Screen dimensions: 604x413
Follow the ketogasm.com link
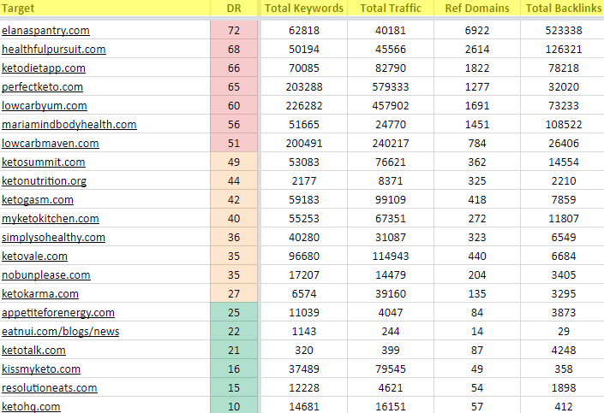point(38,200)
